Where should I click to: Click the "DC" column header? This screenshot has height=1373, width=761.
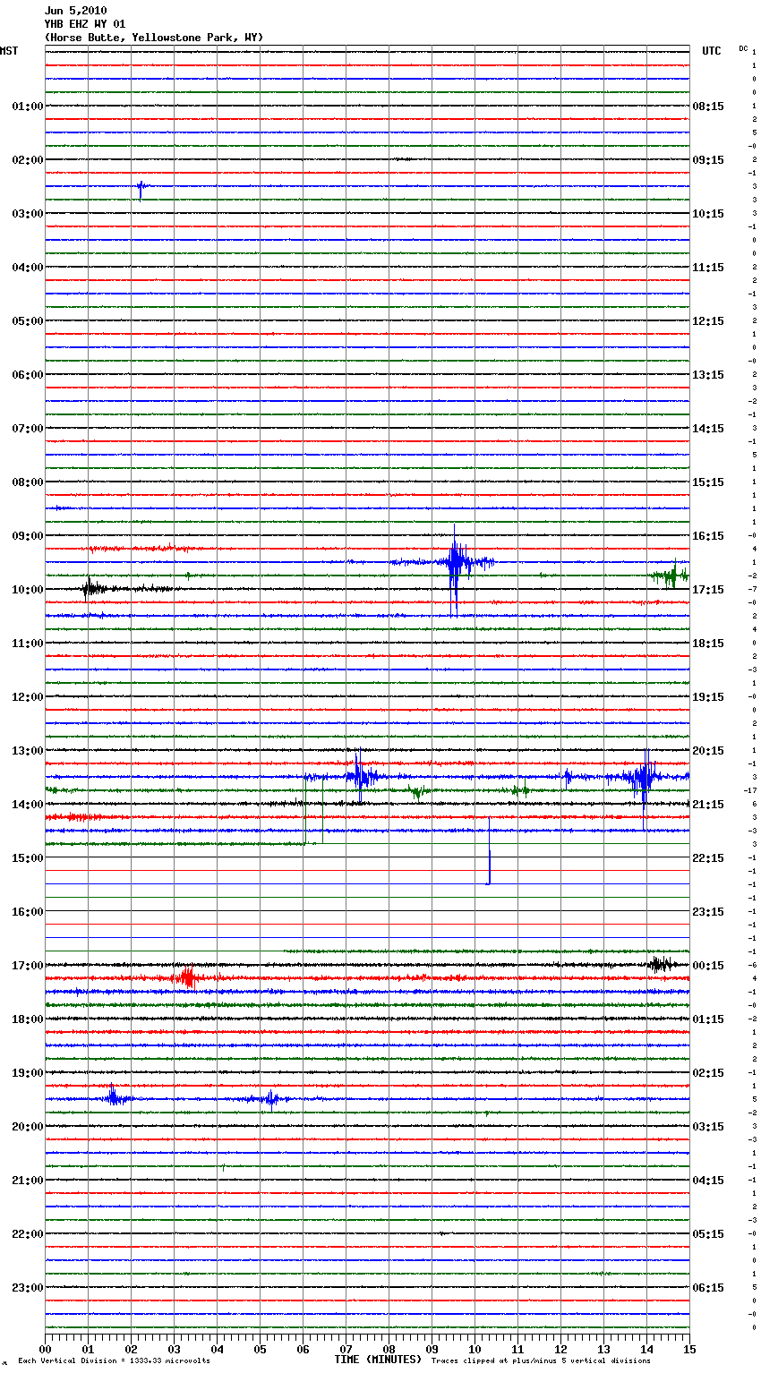pyautogui.click(x=743, y=48)
